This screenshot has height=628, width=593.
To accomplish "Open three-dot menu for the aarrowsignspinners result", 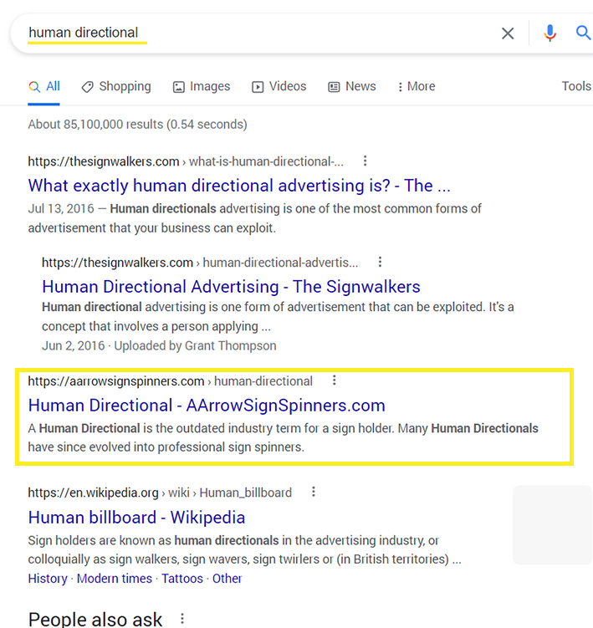I will 335,380.
